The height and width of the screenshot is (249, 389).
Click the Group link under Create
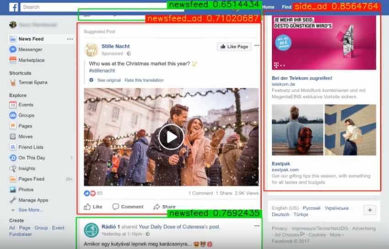pos(41,228)
